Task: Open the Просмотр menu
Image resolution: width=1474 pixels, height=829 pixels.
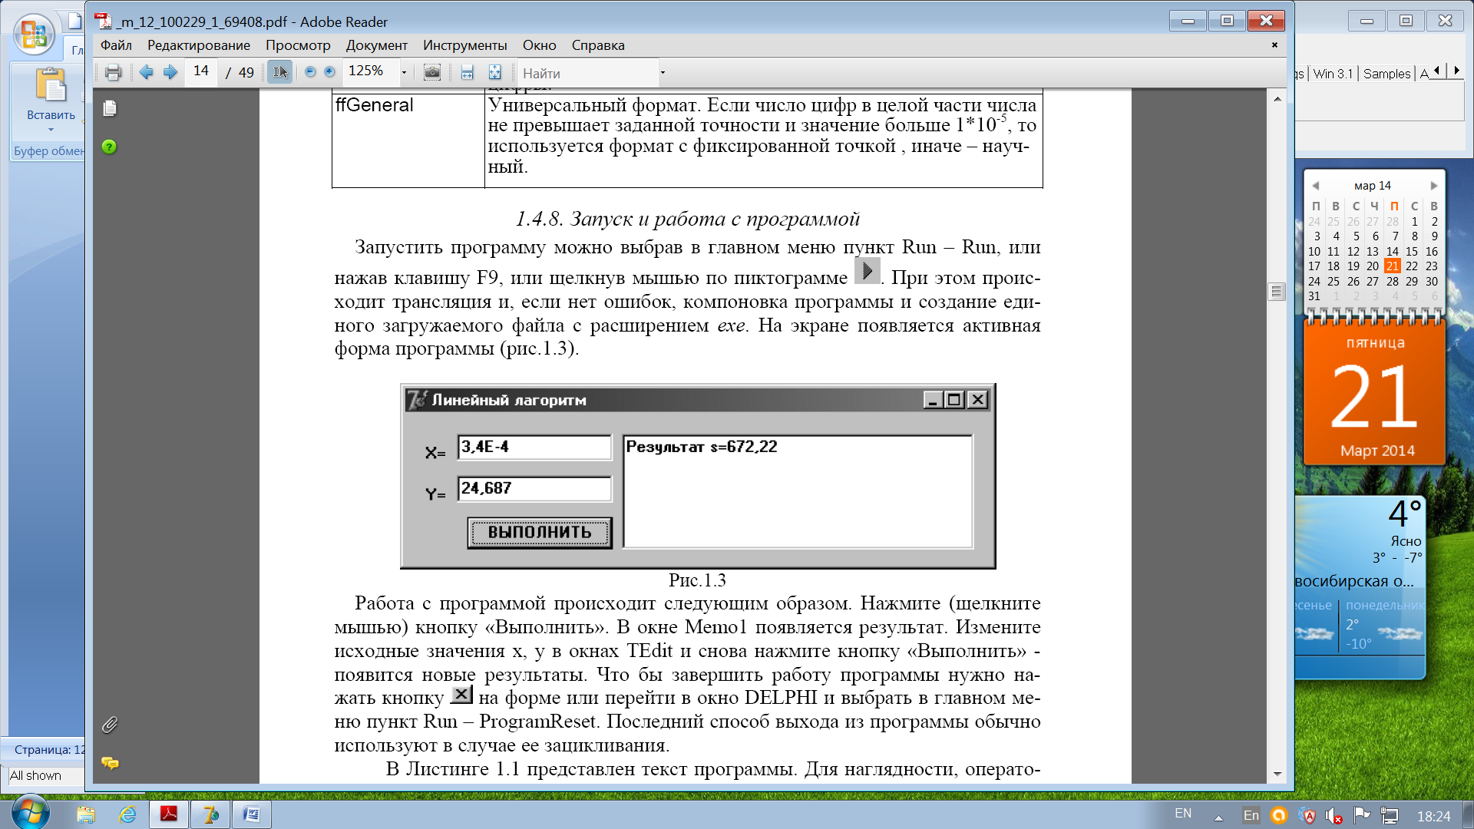Action: [298, 45]
